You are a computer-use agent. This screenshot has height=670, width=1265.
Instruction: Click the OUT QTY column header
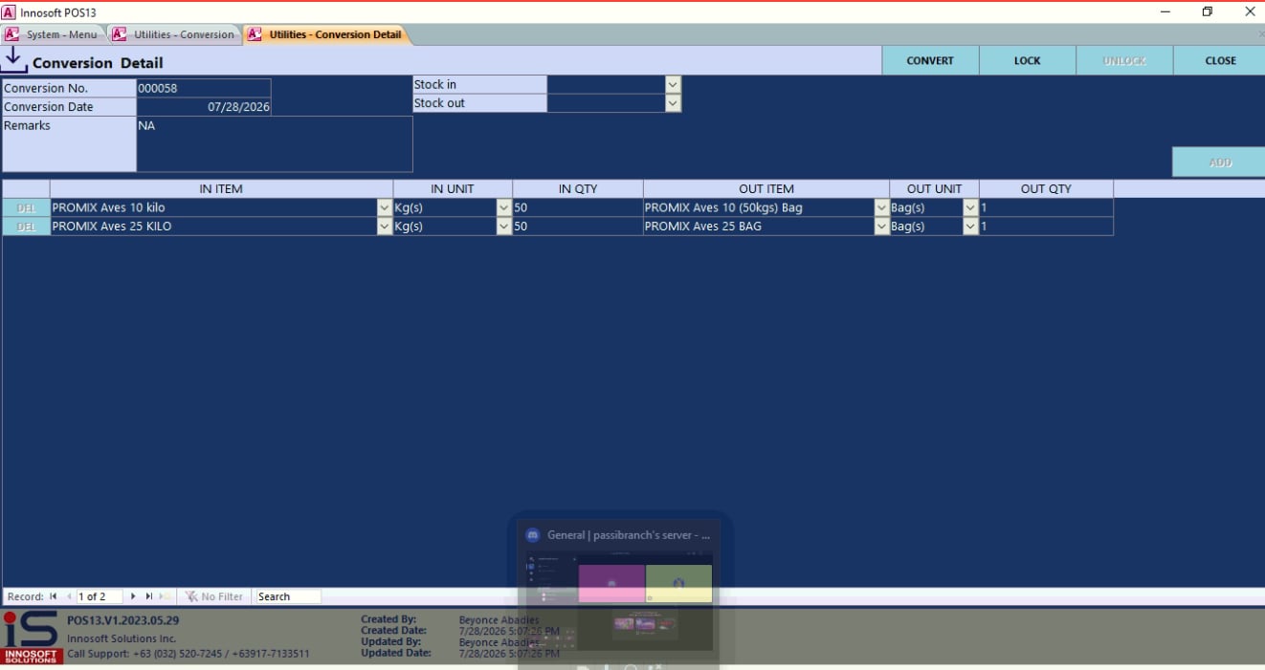point(1046,188)
